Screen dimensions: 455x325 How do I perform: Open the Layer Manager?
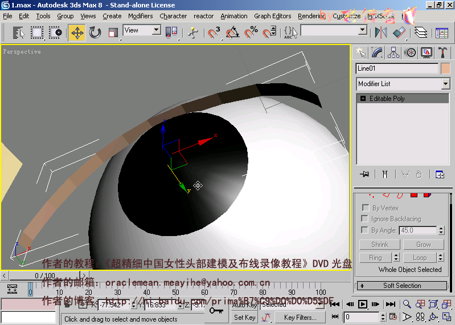[x=421, y=32]
